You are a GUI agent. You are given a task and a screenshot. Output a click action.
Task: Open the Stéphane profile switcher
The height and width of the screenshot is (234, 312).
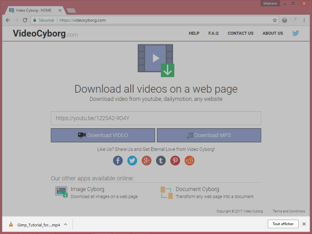coord(270,3)
